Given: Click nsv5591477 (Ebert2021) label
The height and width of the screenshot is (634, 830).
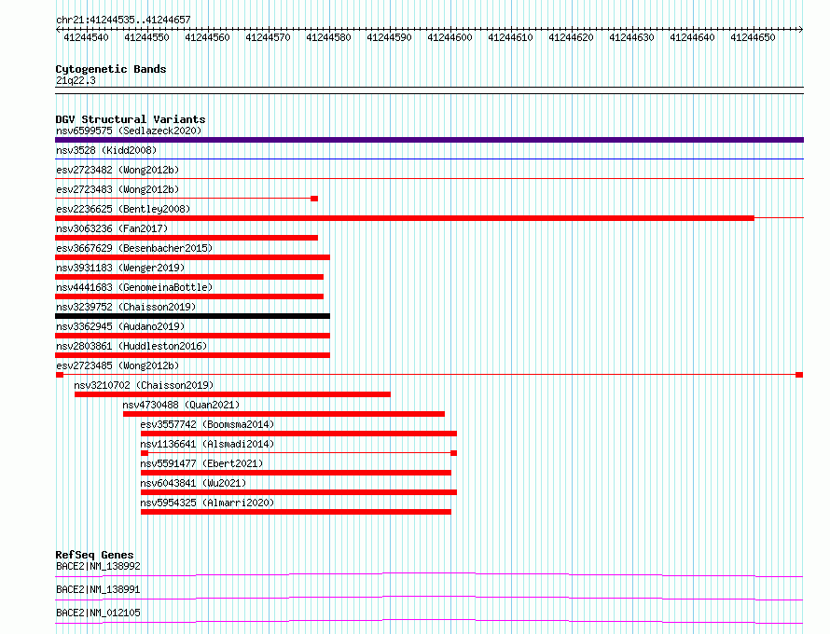Looking at the screenshot, I should (201, 463).
